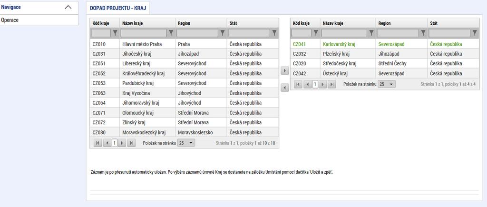487x207 pixels.
Task: Click filter icon for Kód kraje in right table
Action: tap(316, 33)
